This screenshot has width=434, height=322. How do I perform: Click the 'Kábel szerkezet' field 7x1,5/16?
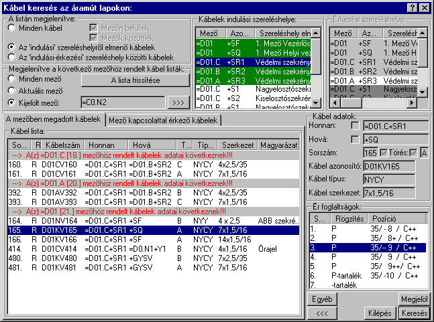[x=389, y=193]
